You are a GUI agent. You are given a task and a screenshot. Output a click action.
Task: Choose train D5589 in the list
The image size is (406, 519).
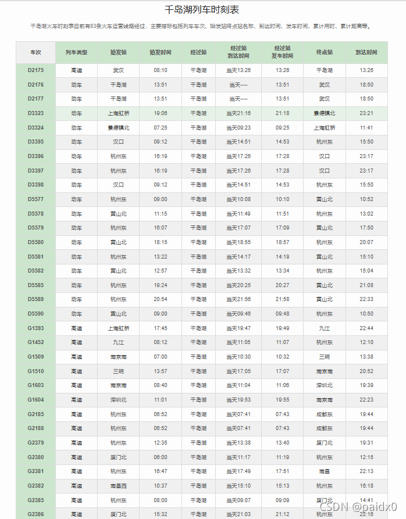tap(35, 299)
